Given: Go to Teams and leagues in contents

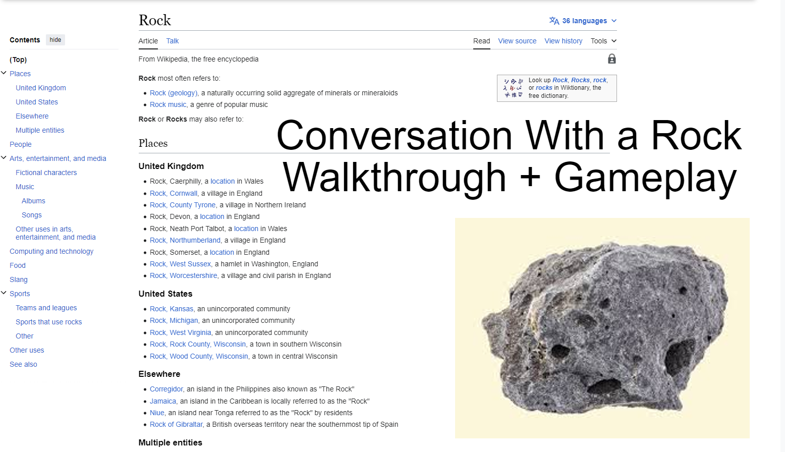Looking at the screenshot, I should point(46,308).
